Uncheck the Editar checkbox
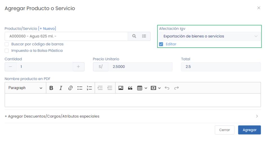The width and height of the screenshot is (265, 141). 161,44
